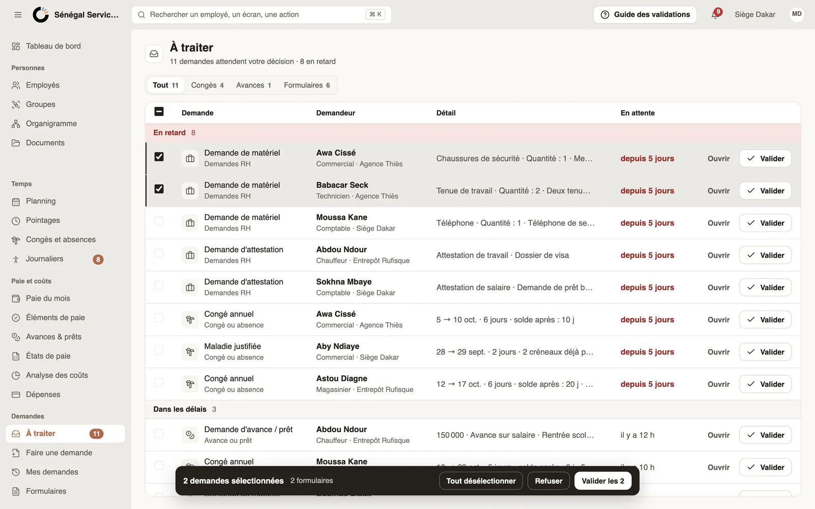Click the Dans les délais group header

(x=473, y=409)
